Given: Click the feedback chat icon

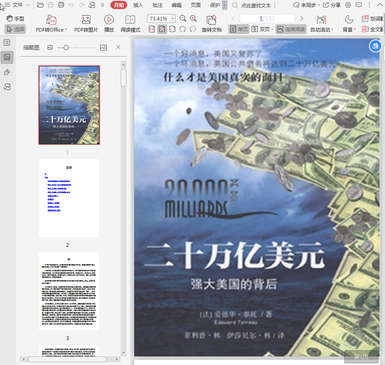Looking at the screenshot, I should coord(359,5).
